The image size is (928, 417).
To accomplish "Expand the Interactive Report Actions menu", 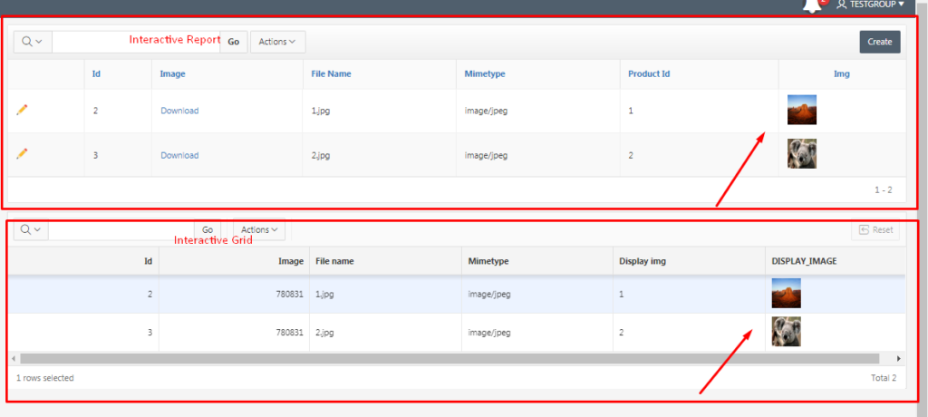I will point(277,42).
